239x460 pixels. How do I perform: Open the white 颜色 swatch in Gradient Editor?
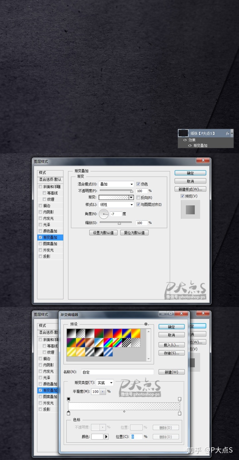[x=97, y=437]
